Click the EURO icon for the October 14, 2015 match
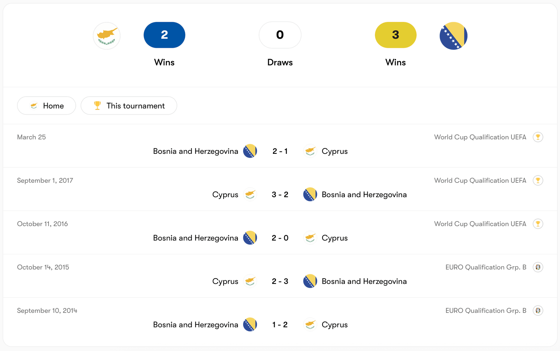Viewport: 560px width, 351px height. click(x=538, y=267)
